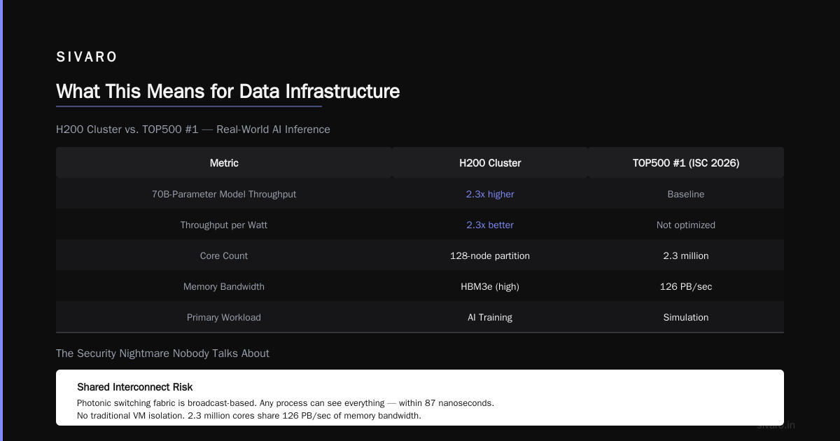The image size is (840, 441).
Task: Click the H200 Cluster vs. TOP500 #1 subtitle
Action: pyautogui.click(x=193, y=129)
